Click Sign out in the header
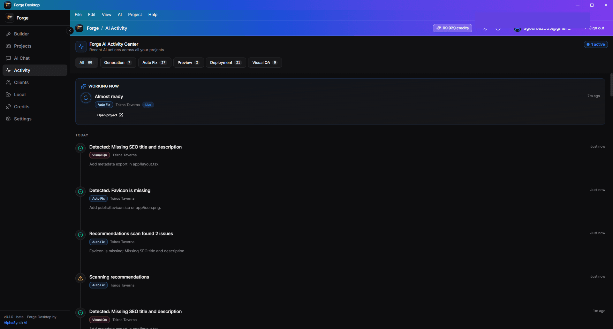 [x=593, y=28]
